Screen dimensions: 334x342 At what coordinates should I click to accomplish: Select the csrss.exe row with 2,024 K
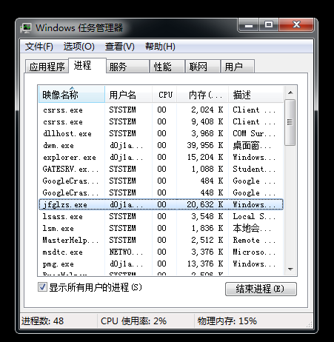tap(161, 110)
